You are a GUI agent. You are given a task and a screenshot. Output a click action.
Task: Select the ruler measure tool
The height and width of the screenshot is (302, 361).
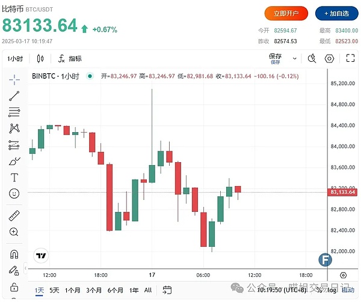click(14, 216)
